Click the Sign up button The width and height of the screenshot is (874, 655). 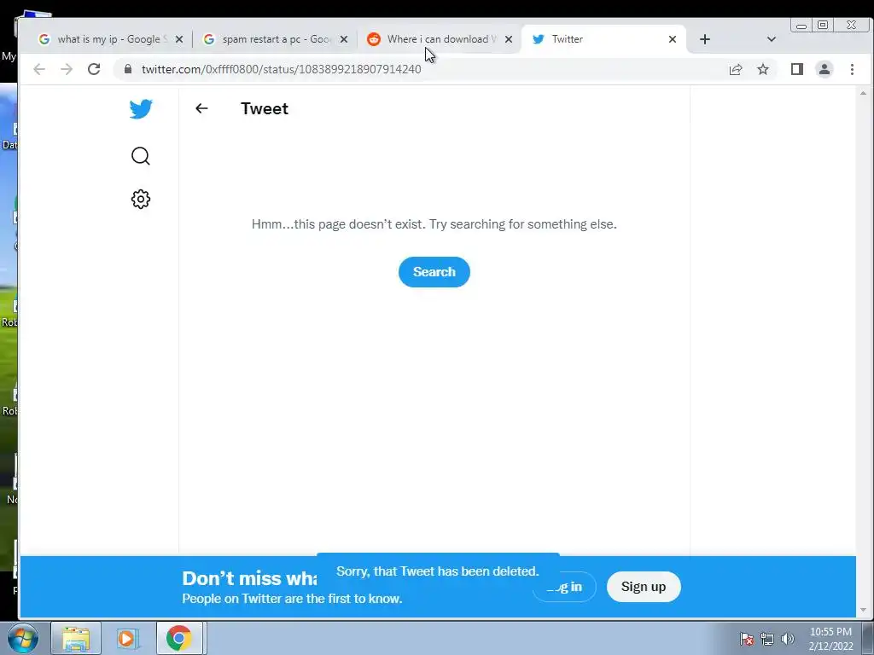tap(644, 587)
